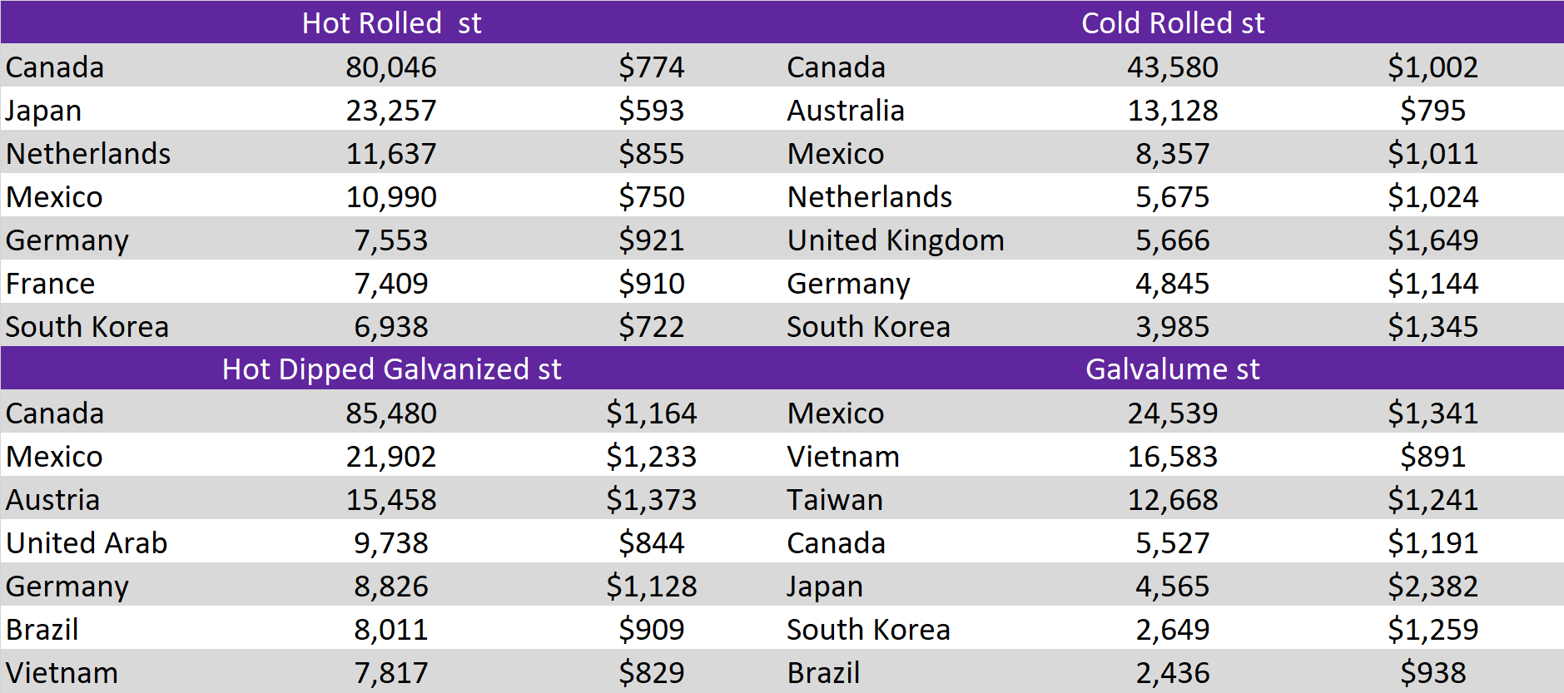Click Australia in the Cold Rolled table

pyautogui.click(x=846, y=111)
